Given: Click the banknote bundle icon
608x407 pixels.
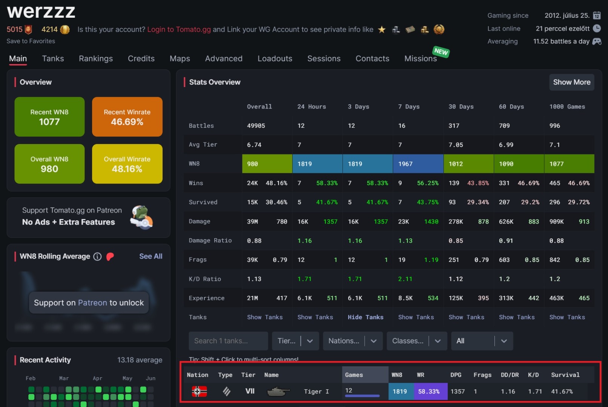Looking at the screenshot, I should click(x=410, y=29).
